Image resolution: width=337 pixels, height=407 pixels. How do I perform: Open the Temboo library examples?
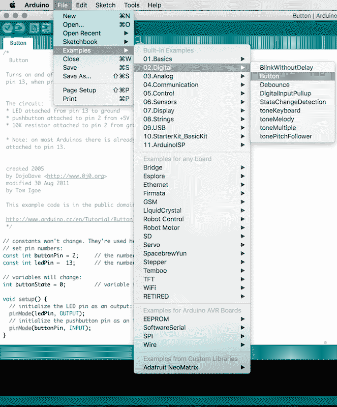click(x=192, y=270)
